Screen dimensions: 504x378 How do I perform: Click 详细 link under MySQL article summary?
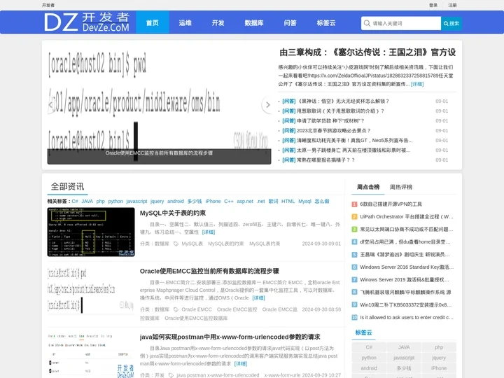pos(209,232)
